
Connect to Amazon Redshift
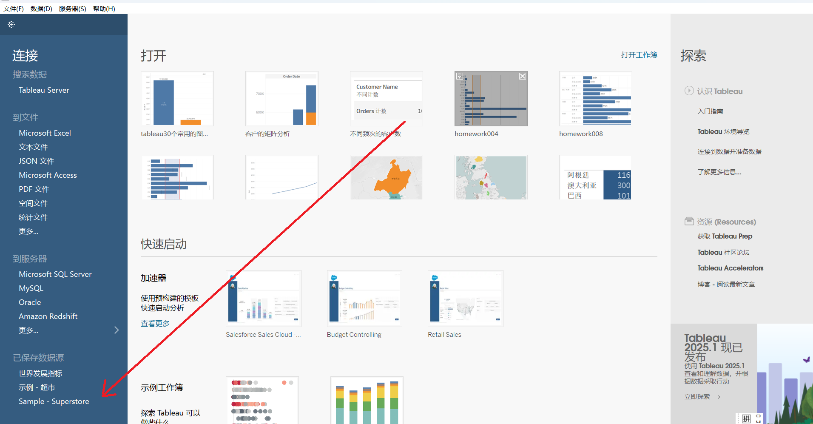pos(48,316)
